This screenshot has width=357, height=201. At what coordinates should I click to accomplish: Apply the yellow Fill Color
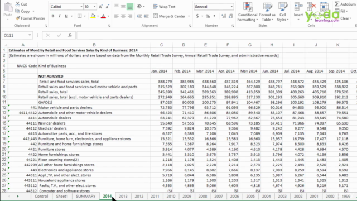(93, 16)
